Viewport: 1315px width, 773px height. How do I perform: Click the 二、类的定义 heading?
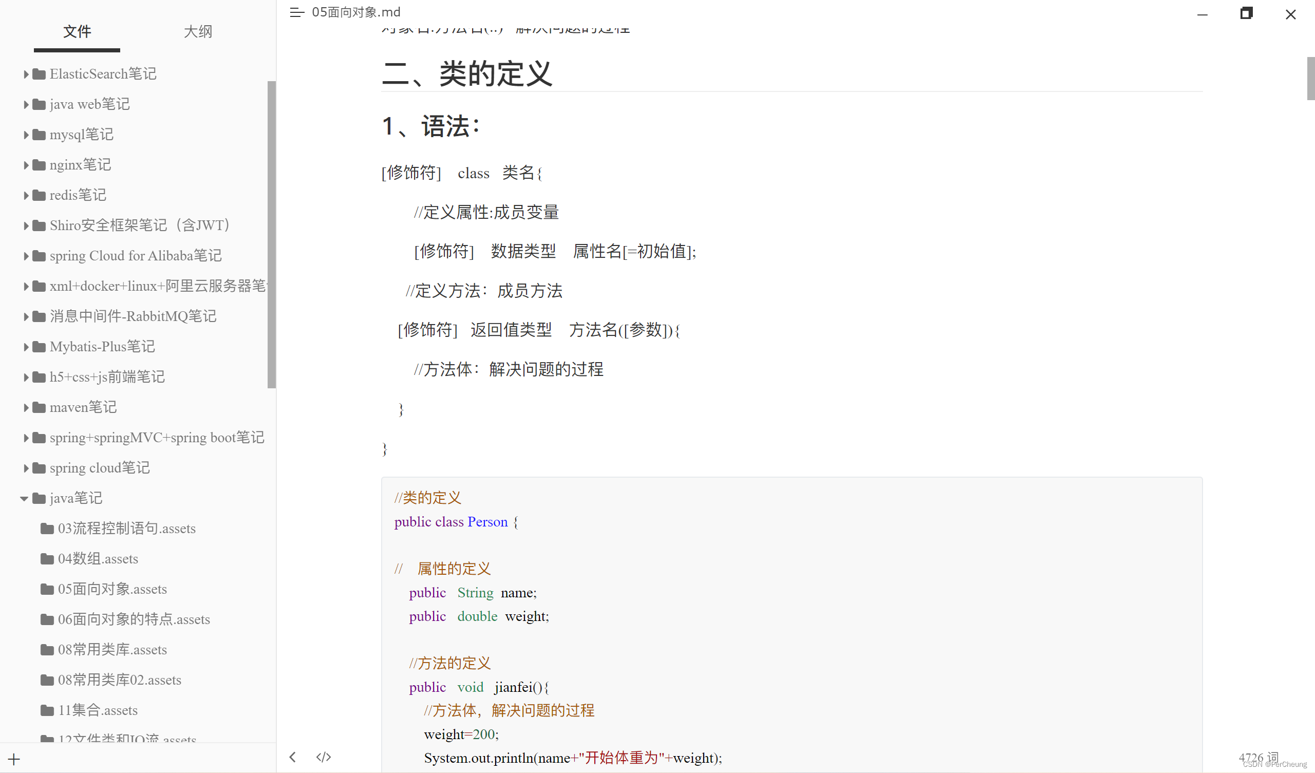467,73
